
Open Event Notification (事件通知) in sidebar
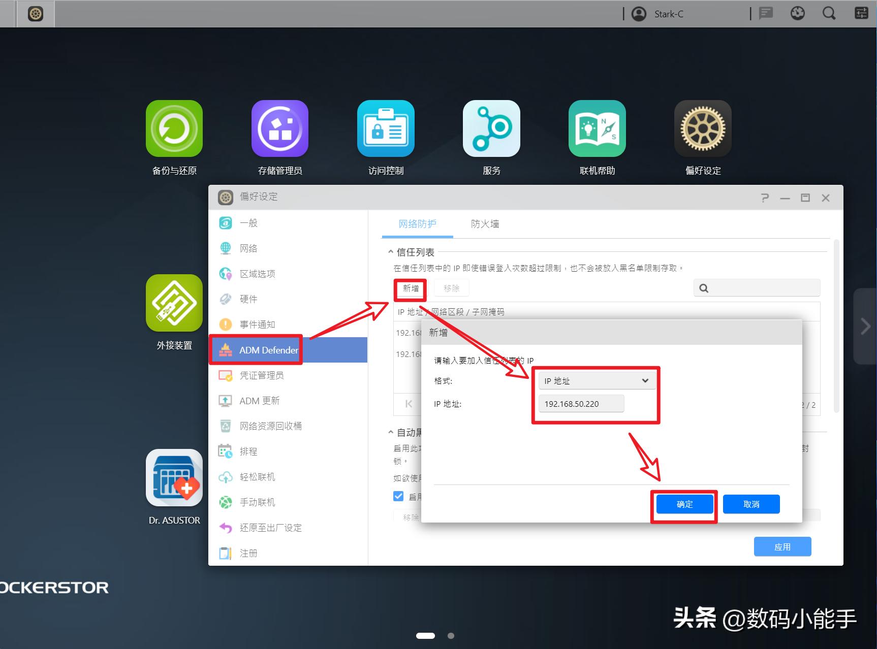[x=288, y=324]
